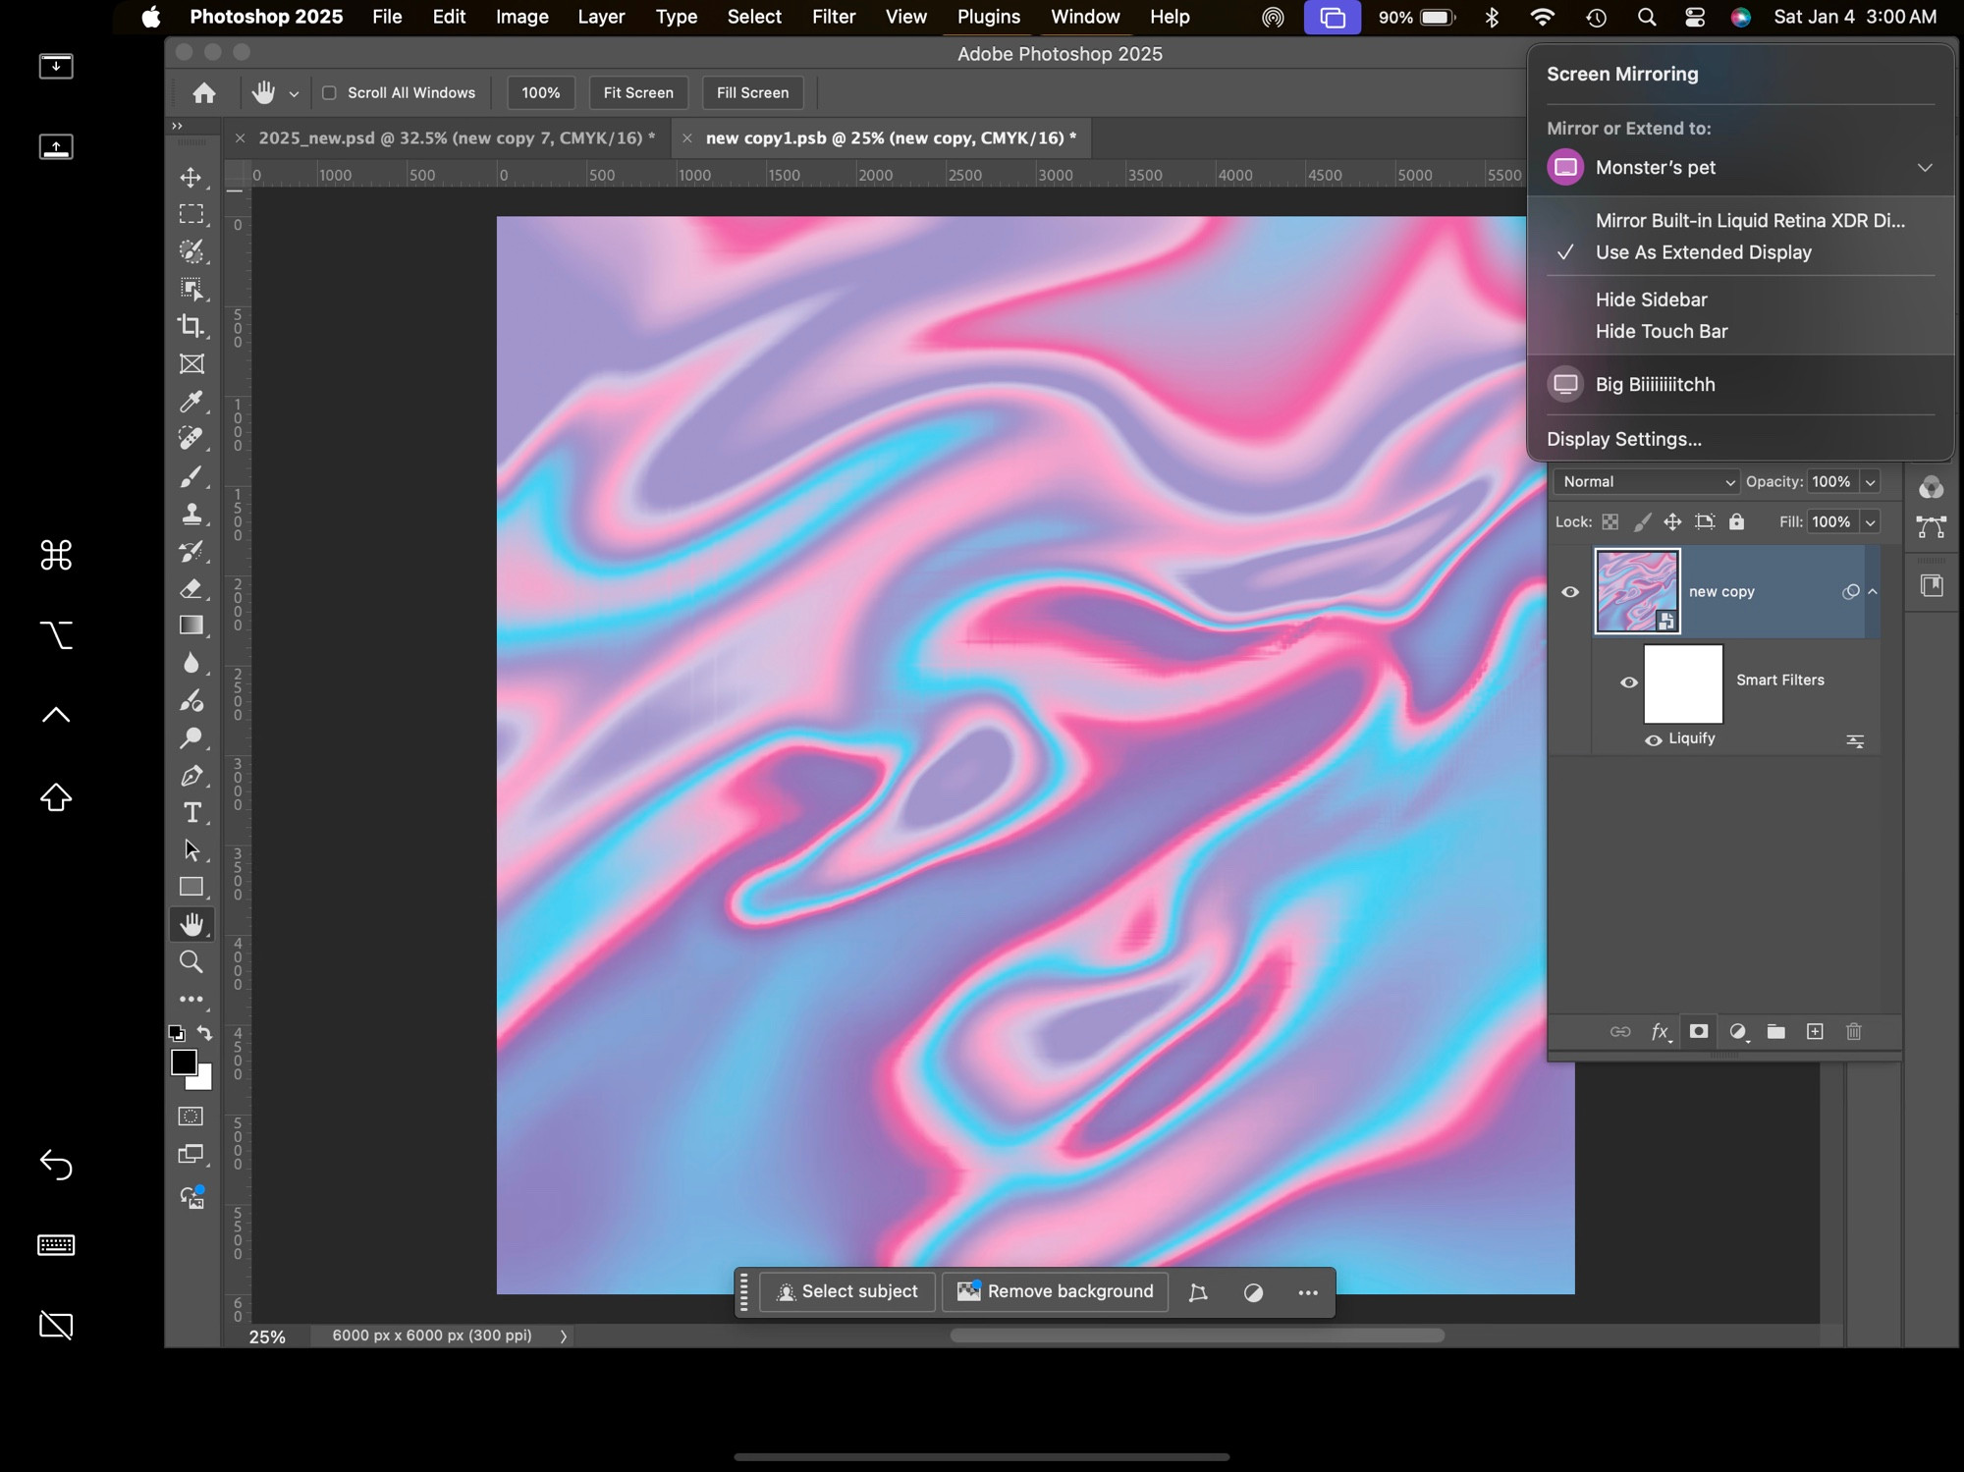Select the Eraser tool
Screen dimensions: 1964x1472
[191, 588]
